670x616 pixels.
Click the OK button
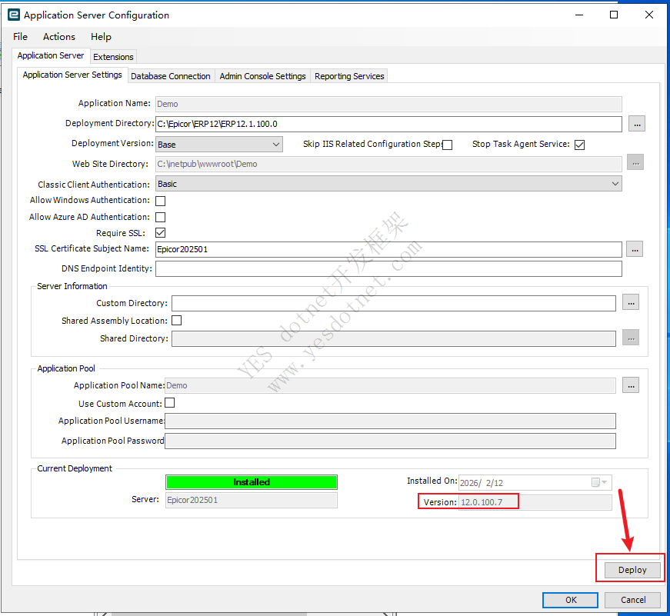tap(570, 600)
